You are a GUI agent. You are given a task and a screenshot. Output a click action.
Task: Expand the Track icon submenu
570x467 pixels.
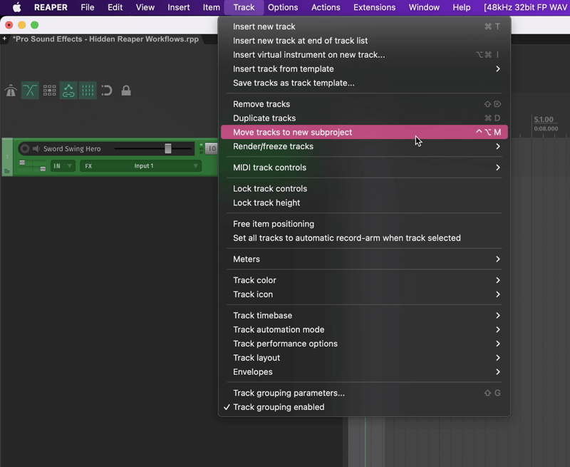click(x=364, y=294)
